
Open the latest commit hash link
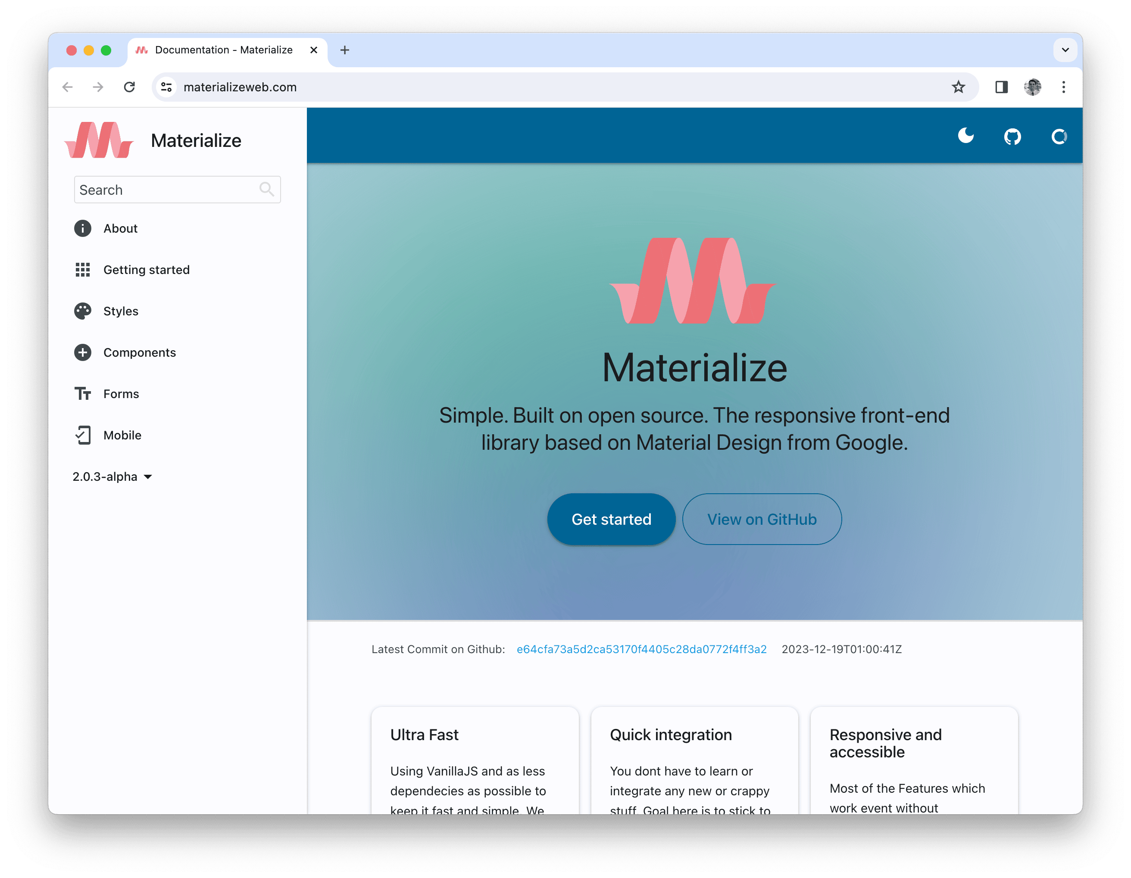tap(642, 649)
